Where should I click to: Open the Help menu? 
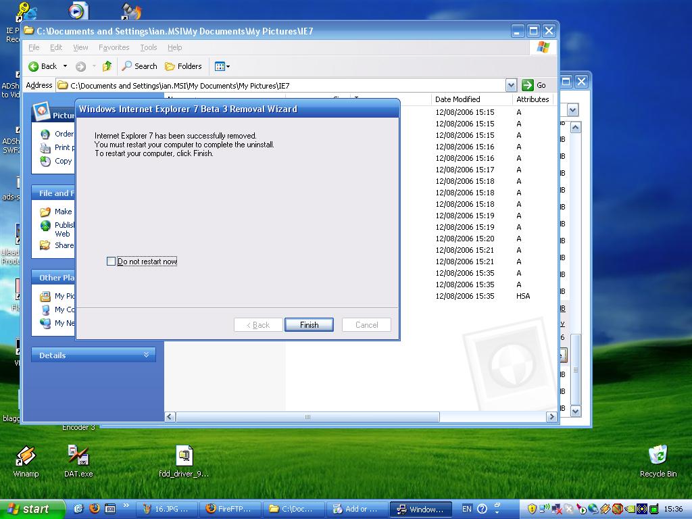coord(175,47)
